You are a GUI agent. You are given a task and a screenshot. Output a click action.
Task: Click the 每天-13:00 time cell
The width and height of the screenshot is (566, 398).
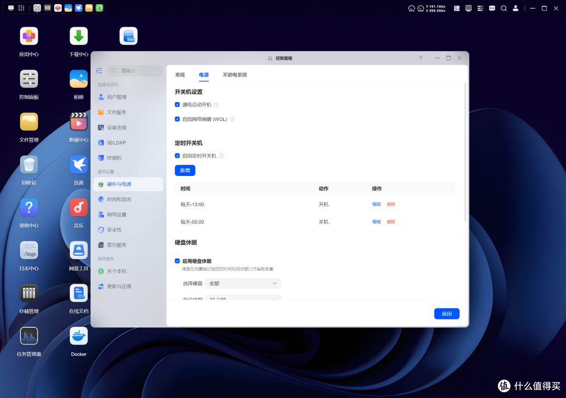(x=192, y=204)
